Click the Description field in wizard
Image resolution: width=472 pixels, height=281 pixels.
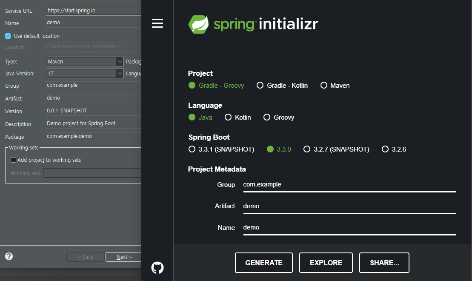[x=94, y=124]
